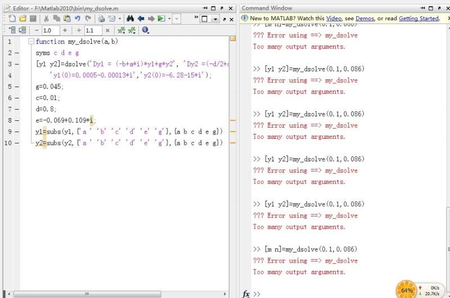Open the Getting Started link
The image size is (450, 298).
click(x=418, y=19)
